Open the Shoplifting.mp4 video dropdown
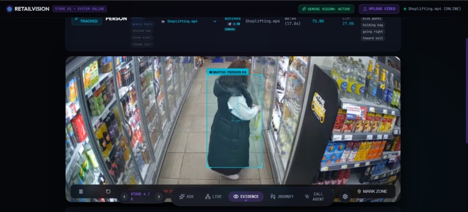 coord(189,21)
